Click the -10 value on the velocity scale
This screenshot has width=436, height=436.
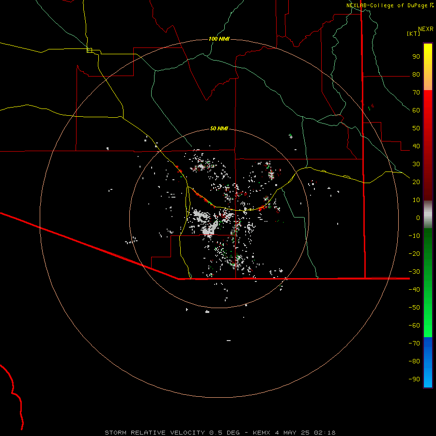pyautogui.click(x=414, y=236)
